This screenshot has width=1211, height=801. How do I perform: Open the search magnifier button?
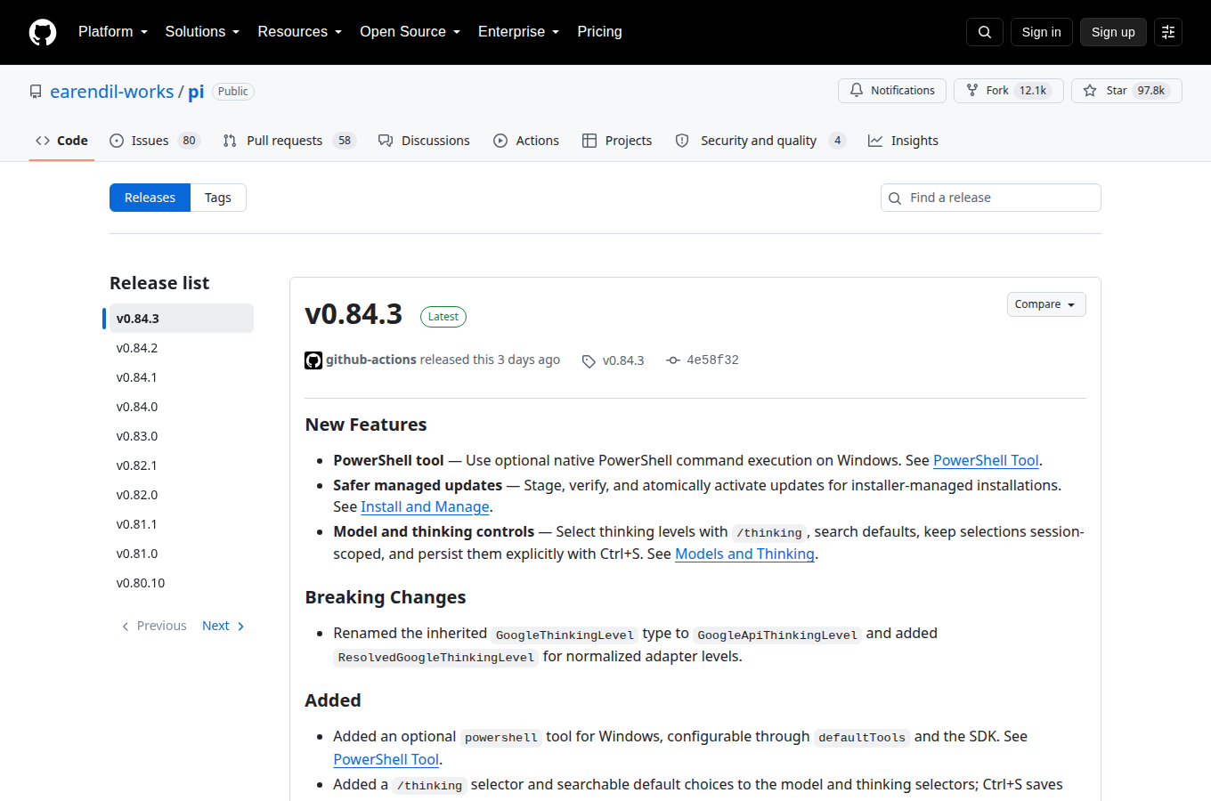pyautogui.click(x=985, y=32)
